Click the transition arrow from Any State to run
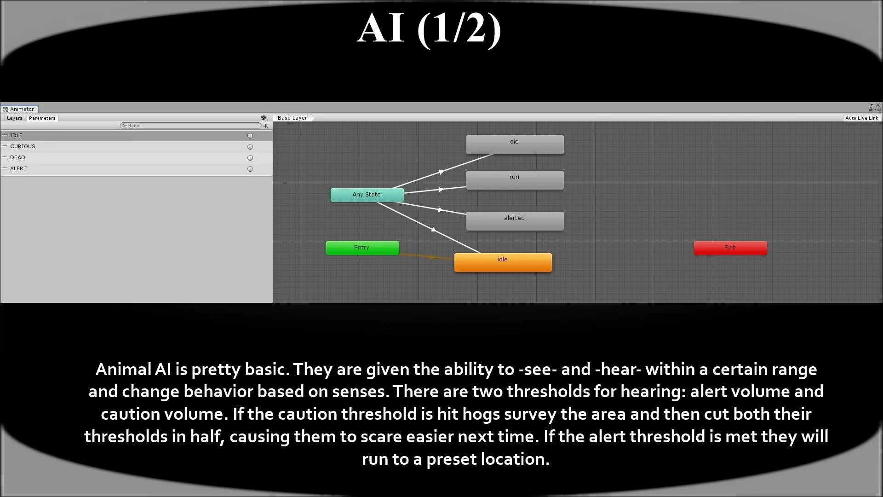 440,189
